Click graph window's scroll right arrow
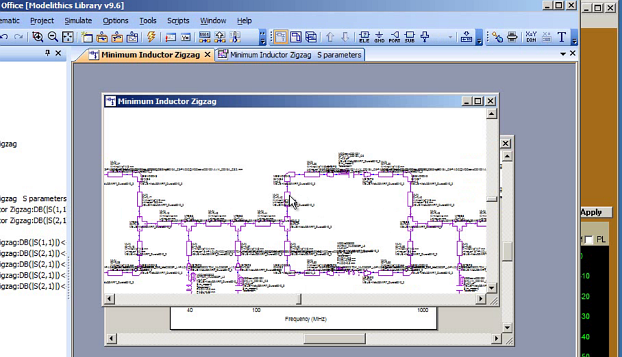 496,338
